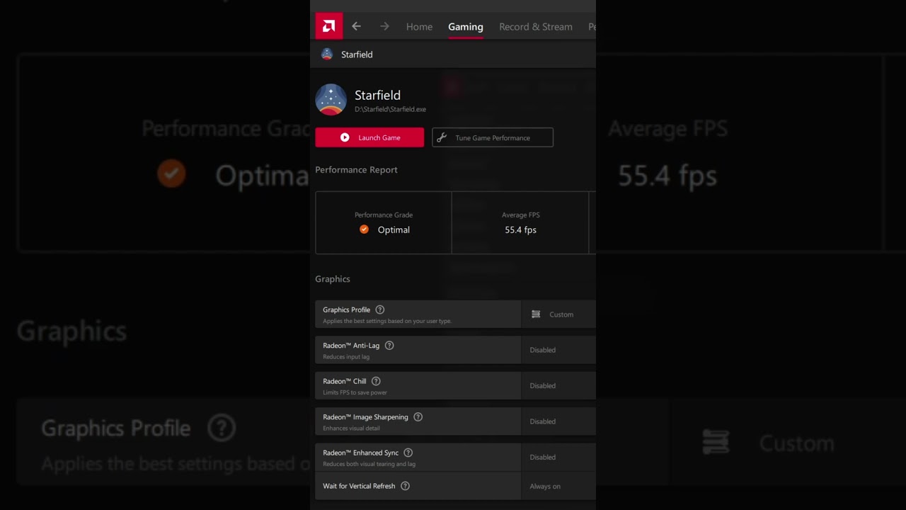Click the Radeon Anti-Lag label
906x510 pixels.
351,346
